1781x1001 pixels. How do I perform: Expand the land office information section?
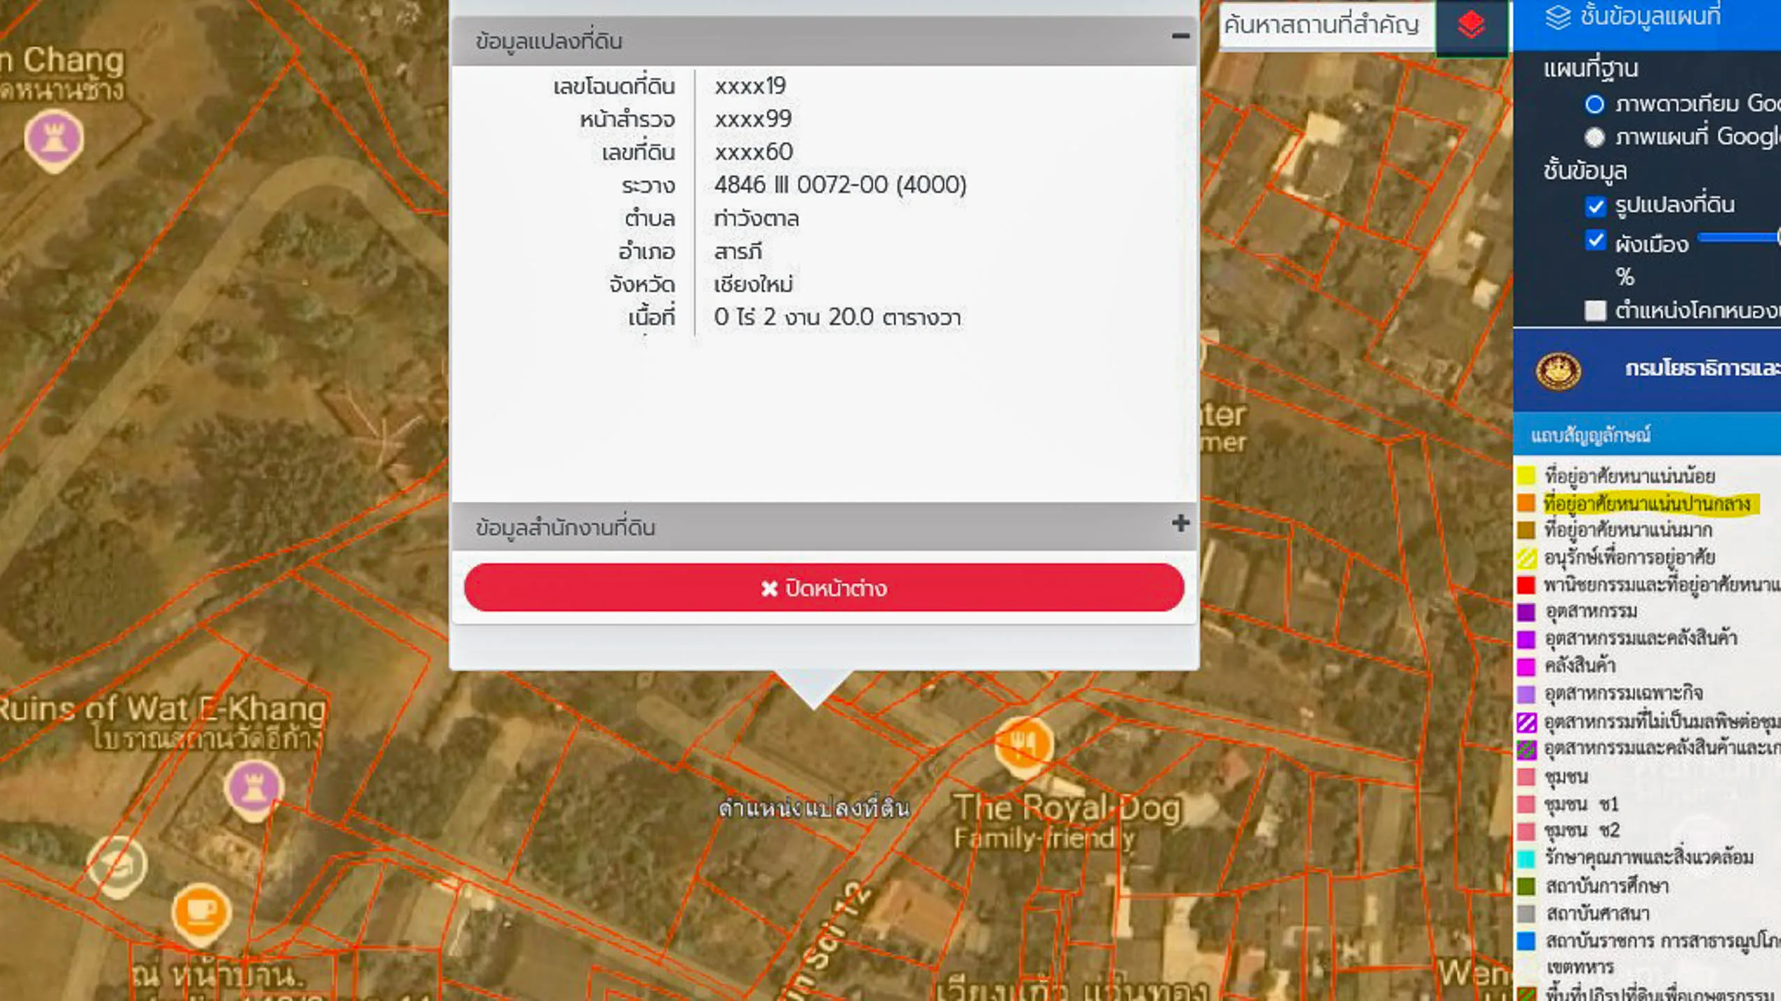point(1180,524)
